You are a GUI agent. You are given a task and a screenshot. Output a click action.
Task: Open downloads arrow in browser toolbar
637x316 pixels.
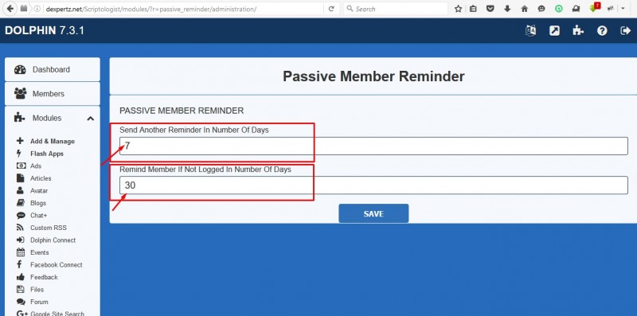pyautogui.click(x=507, y=9)
